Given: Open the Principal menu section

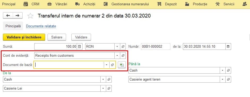Looking at the screenshot, I should [9, 4].
